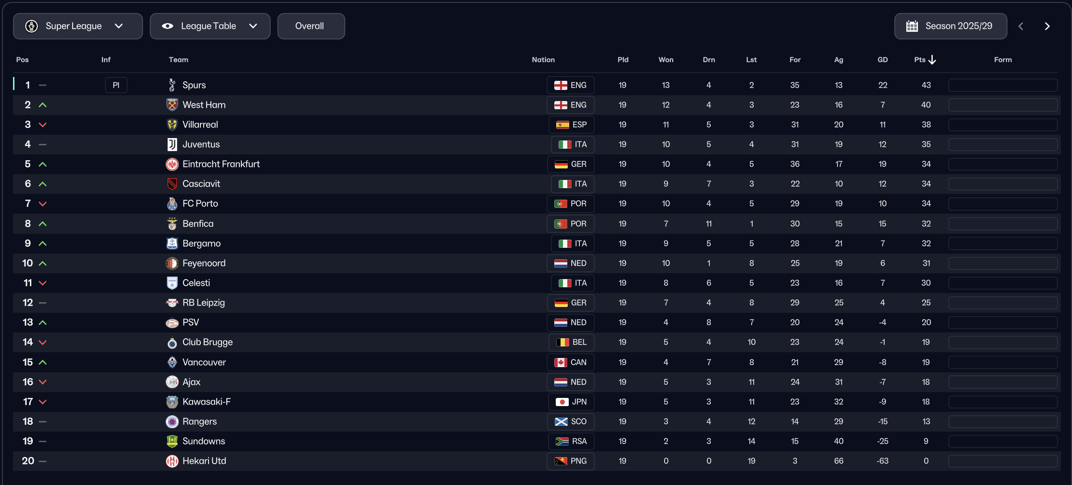Click the Pl info badge next to Spurs
Image resolution: width=1072 pixels, height=485 pixels.
116,85
